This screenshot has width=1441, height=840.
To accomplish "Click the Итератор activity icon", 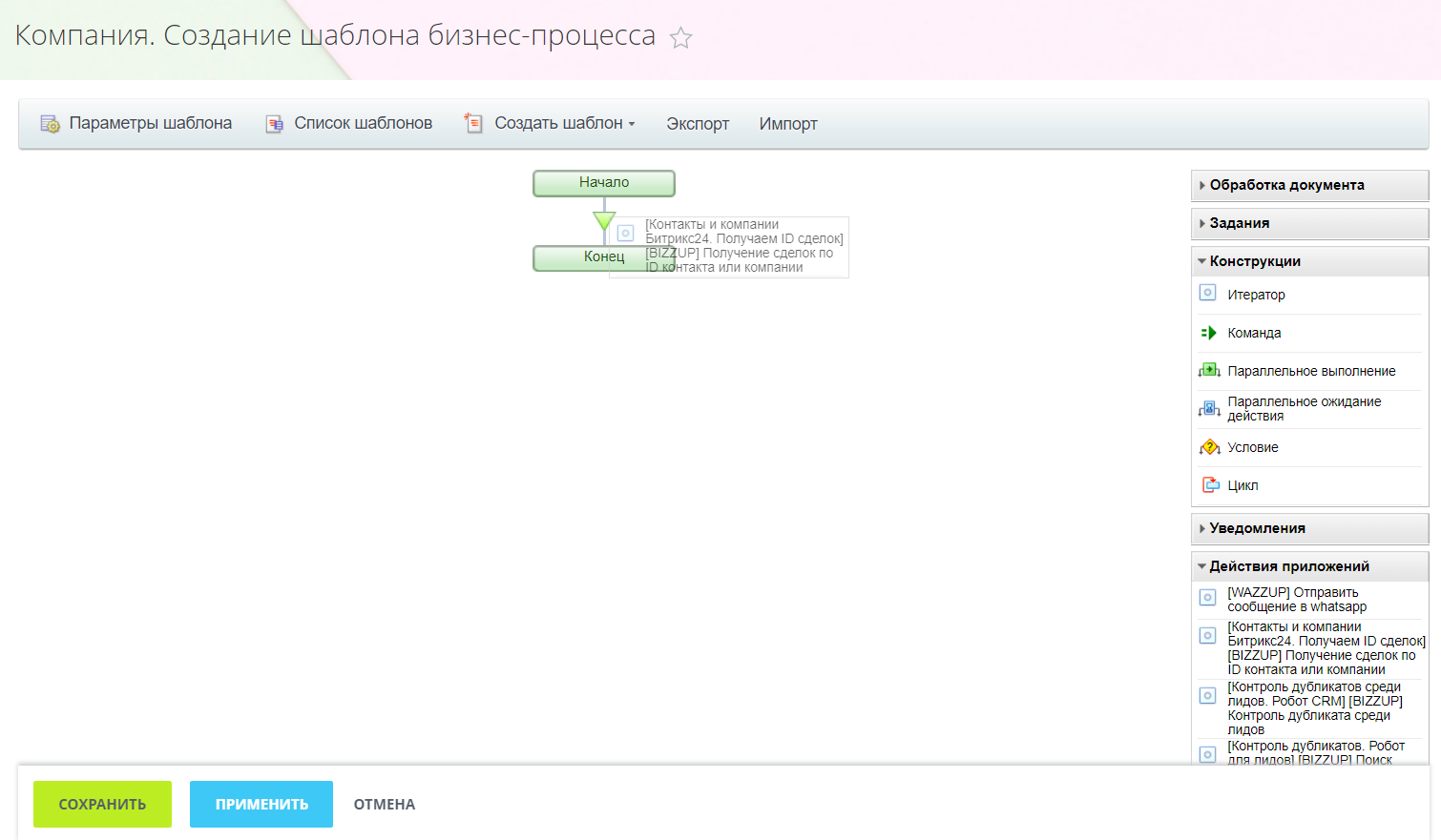I will click(1208, 293).
